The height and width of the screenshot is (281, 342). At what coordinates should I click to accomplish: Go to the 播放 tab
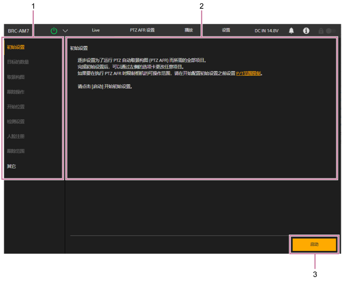(188, 30)
